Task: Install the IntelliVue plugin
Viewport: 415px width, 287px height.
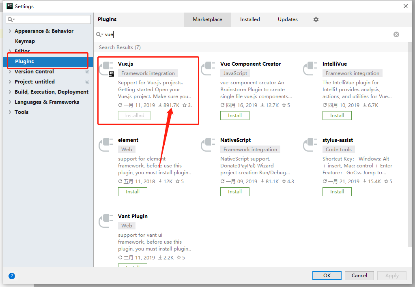Action: (x=337, y=116)
